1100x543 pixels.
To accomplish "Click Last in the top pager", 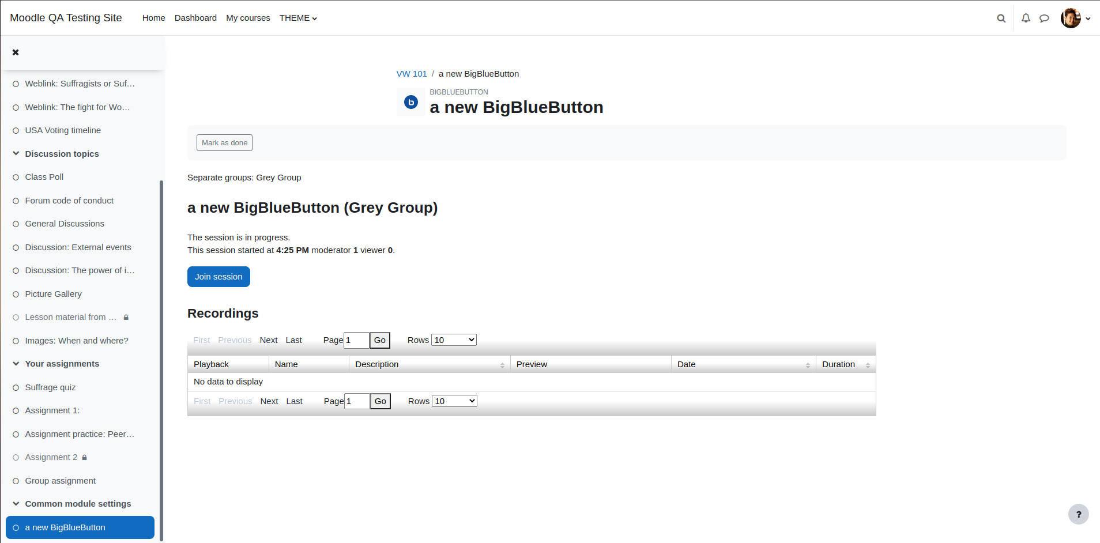I will (x=294, y=340).
